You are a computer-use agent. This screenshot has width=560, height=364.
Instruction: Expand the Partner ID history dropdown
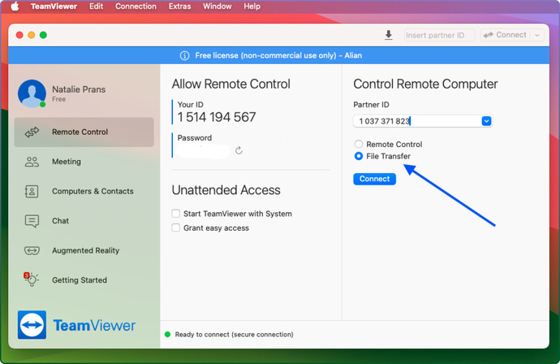coord(486,121)
